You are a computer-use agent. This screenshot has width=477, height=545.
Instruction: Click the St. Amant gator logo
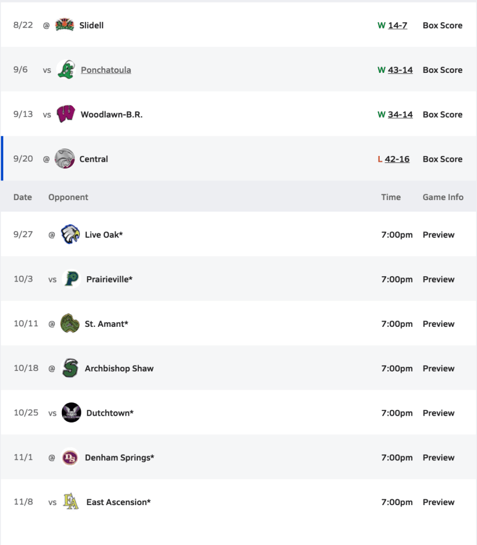[x=70, y=324]
